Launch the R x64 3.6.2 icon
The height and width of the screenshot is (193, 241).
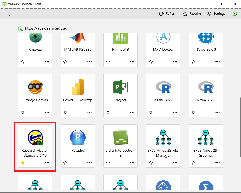click(206, 87)
